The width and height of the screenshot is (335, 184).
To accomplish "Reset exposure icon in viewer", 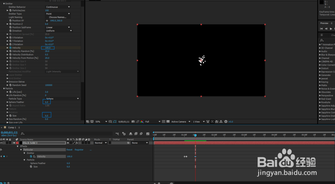I will [x=226, y=122].
